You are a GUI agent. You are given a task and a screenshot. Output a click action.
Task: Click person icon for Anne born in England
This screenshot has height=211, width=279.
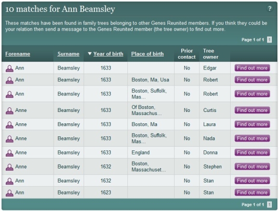[9, 153]
